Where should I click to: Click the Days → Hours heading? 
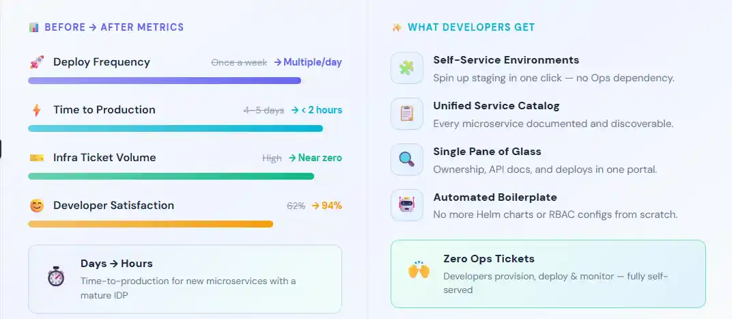pos(117,264)
